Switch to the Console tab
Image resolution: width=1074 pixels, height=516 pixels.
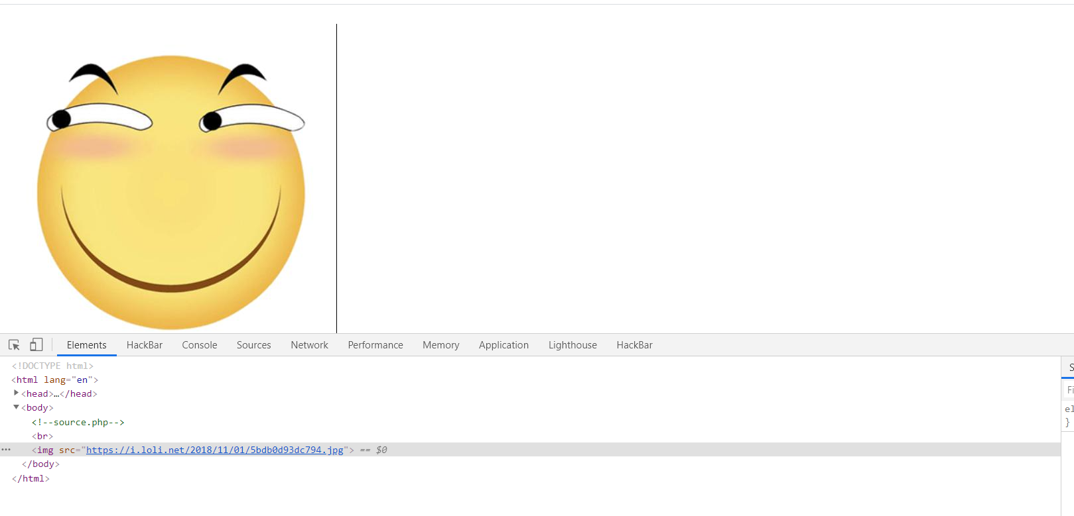tap(200, 345)
